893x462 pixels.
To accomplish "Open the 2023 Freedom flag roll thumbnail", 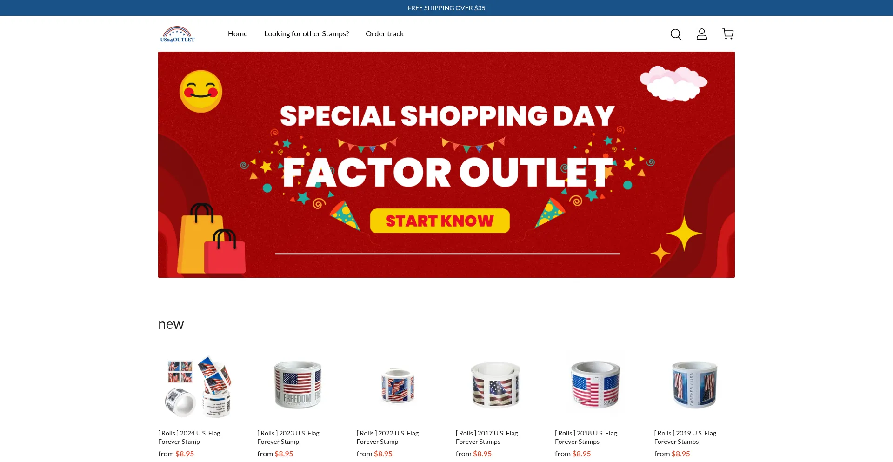I will (298, 387).
